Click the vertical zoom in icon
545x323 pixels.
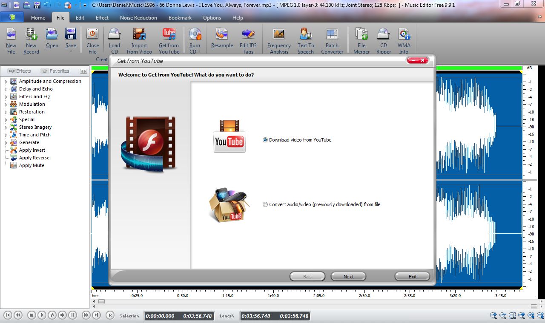click(x=531, y=315)
